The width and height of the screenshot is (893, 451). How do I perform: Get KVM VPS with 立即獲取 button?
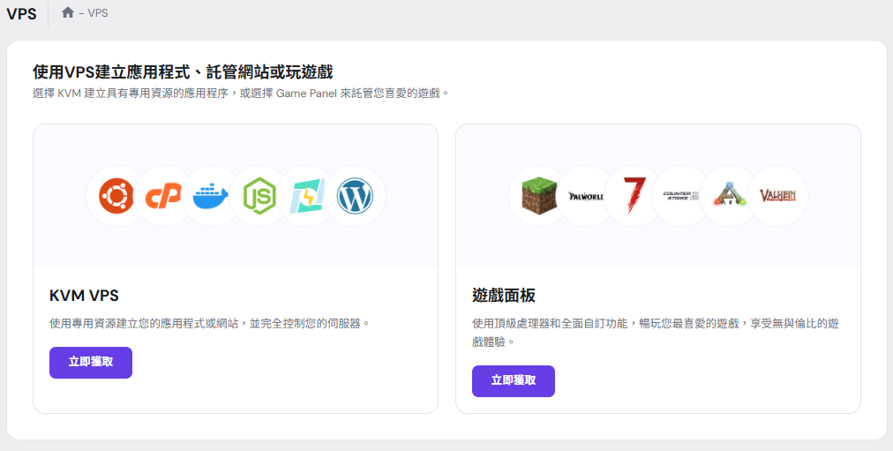pyautogui.click(x=91, y=362)
